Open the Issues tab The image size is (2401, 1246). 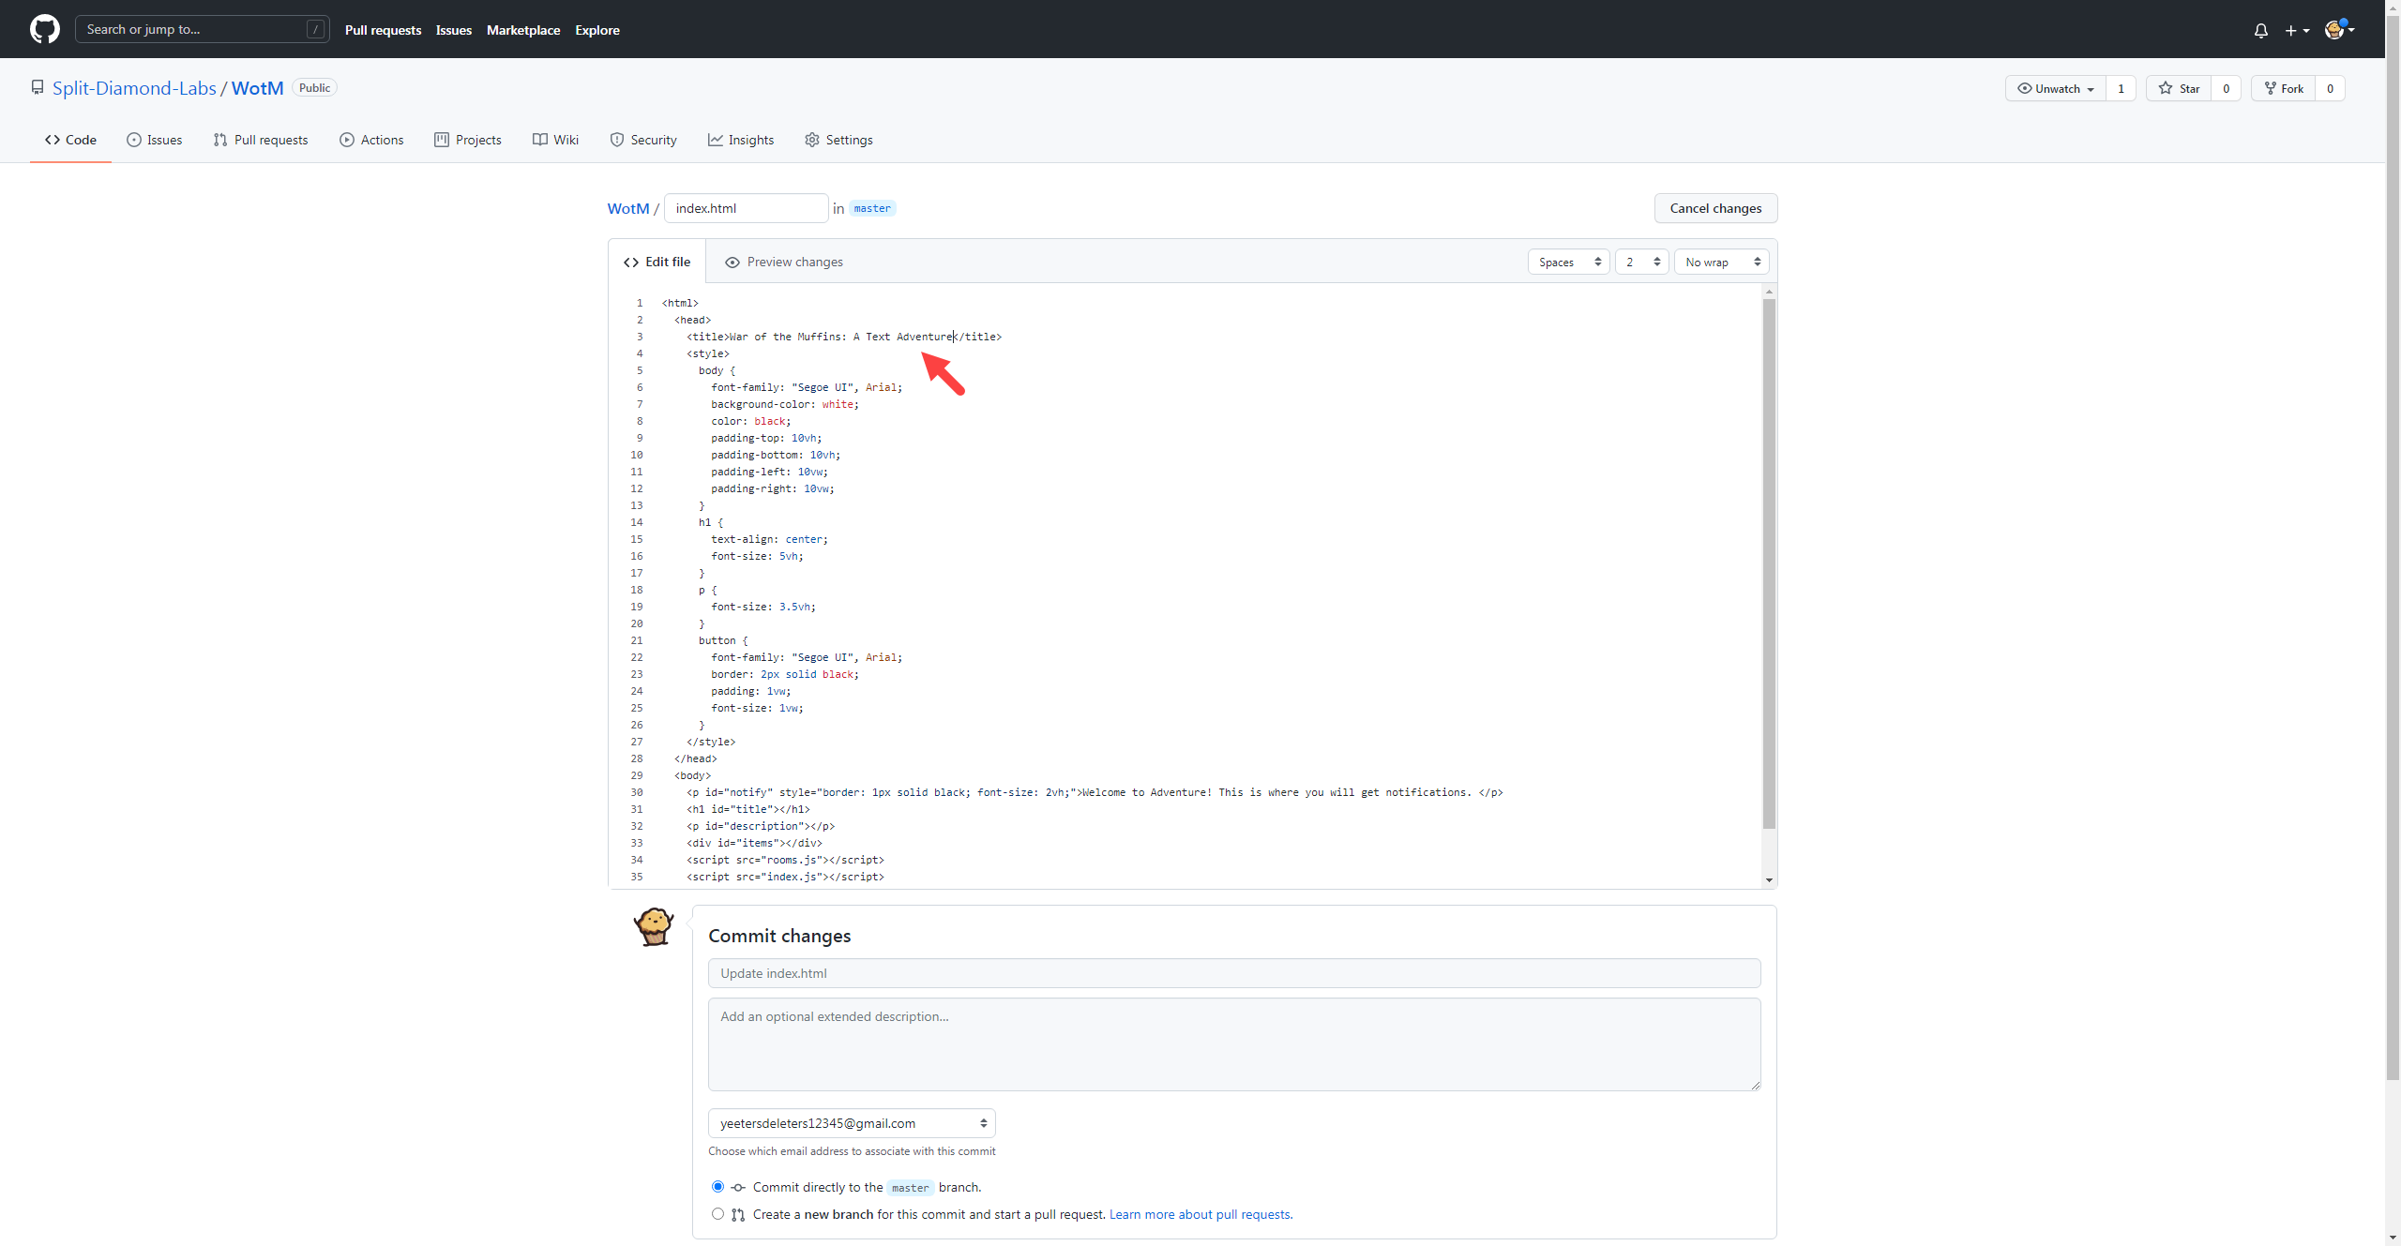(x=155, y=140)
